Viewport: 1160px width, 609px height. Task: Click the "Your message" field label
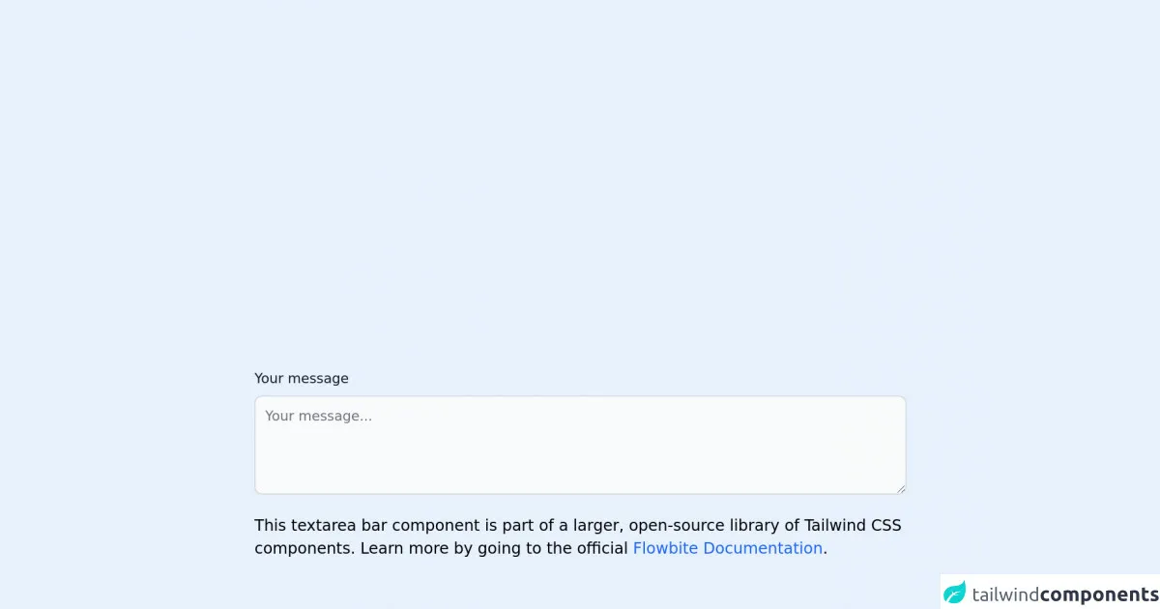point(302,378)
